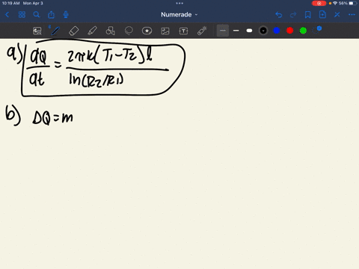Screen dimensions: 359x269
Task: Start audio recording with microphone icon
Action: [66, 15]
